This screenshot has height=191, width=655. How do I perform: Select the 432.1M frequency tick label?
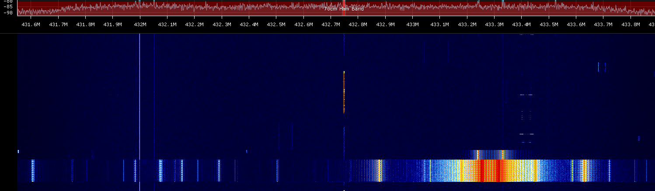167,24
